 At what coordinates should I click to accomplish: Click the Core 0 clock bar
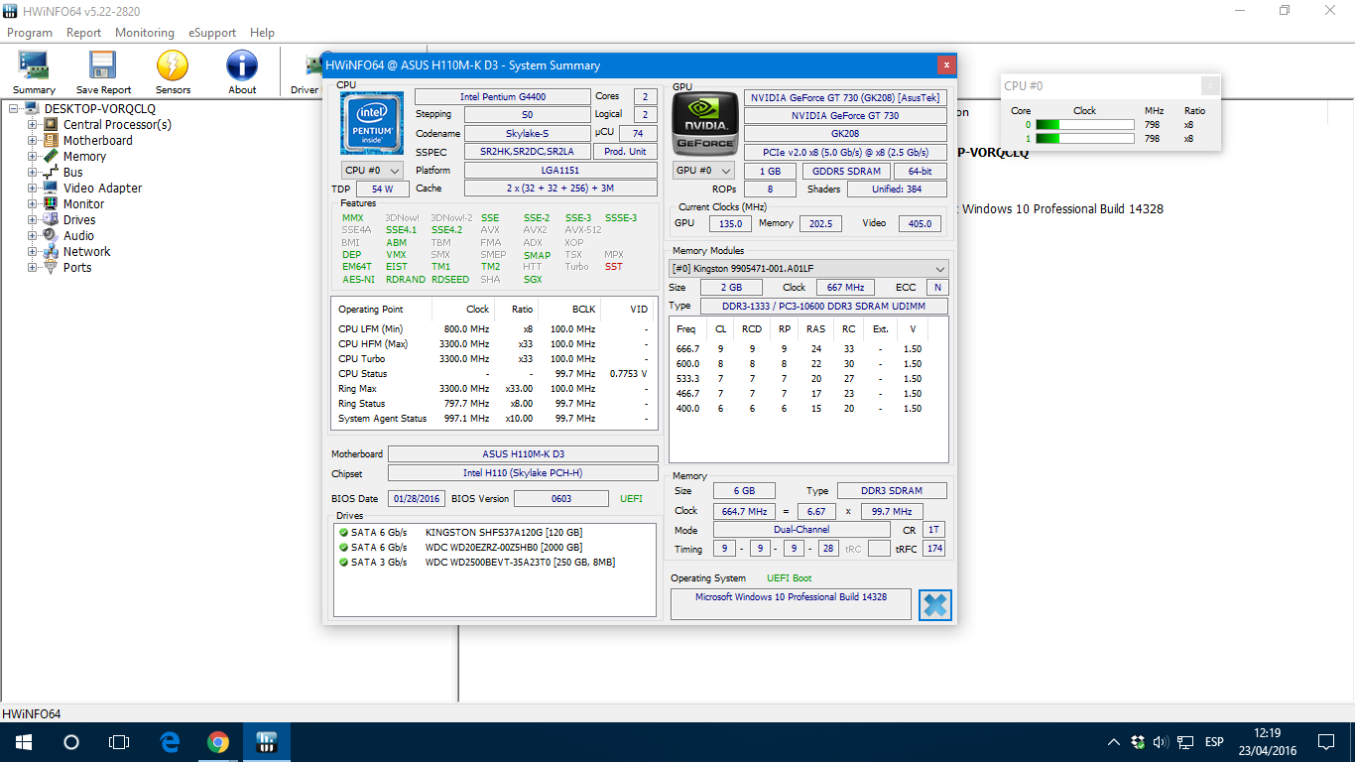(x=1084, y=125)
